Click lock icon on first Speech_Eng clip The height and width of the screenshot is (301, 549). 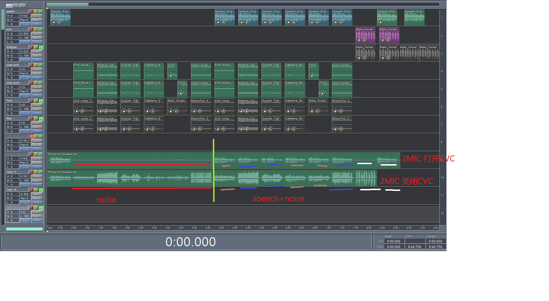click(x=54, y=22)
